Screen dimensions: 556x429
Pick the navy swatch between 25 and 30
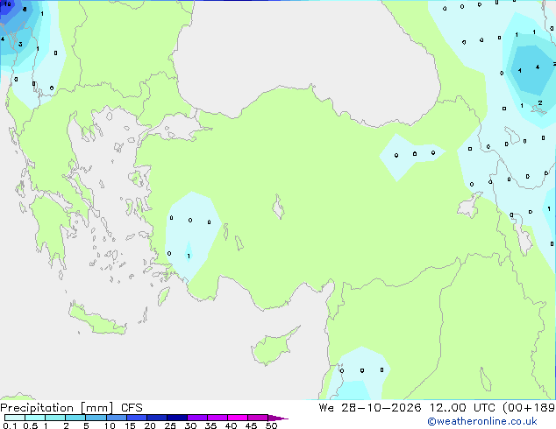click(176, 418)
